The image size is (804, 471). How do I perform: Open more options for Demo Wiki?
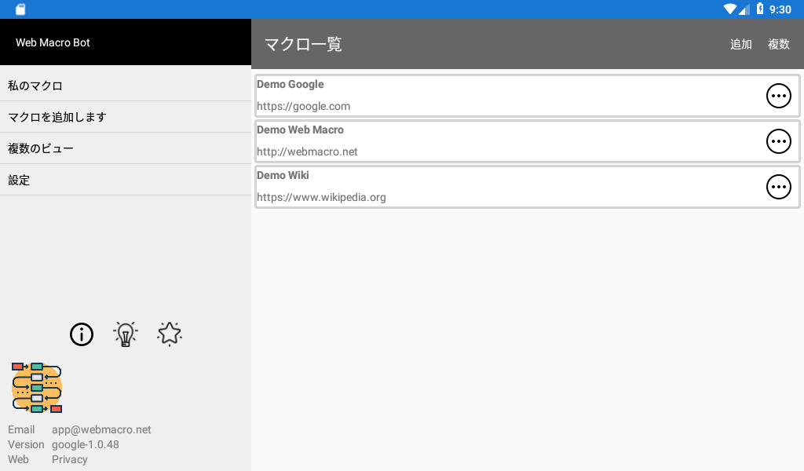(x=778, y=187)
